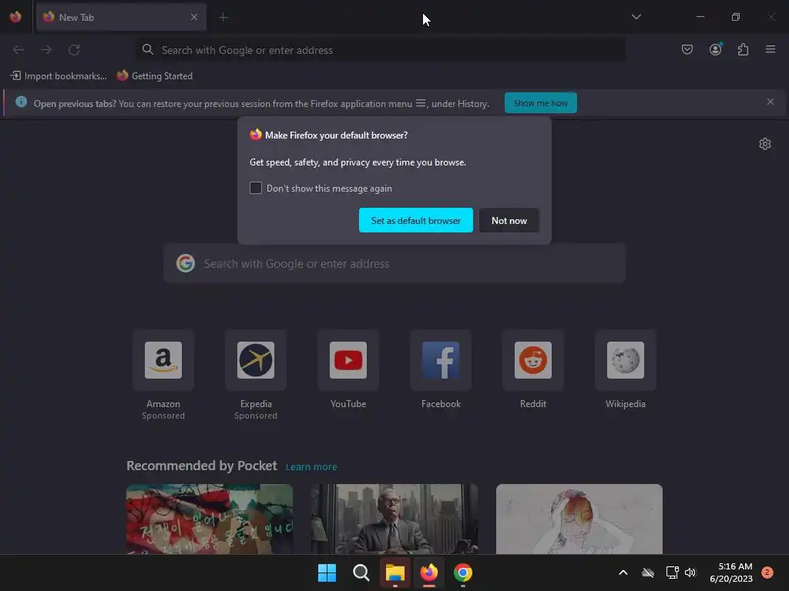Viewport: 789px width, 591px height.
Task: Open the Firefox account icon
Action: tap(715, 49)
